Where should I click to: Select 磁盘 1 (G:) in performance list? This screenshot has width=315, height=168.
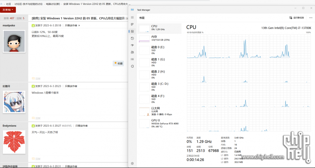pos(160,62)
